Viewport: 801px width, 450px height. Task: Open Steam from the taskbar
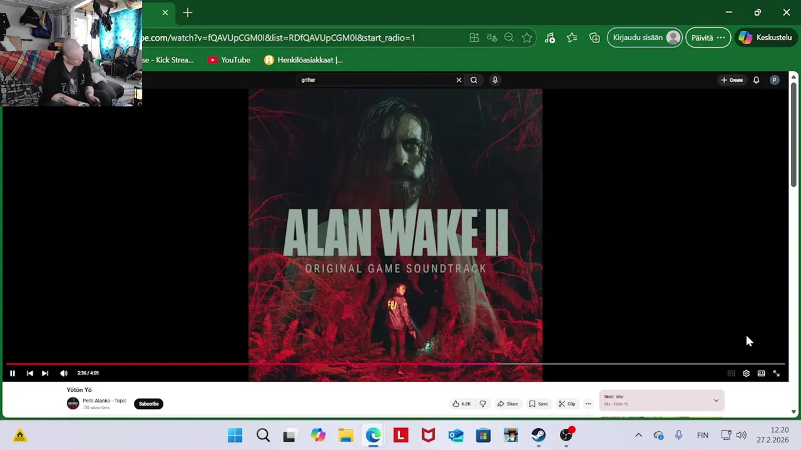pos(538,435)
